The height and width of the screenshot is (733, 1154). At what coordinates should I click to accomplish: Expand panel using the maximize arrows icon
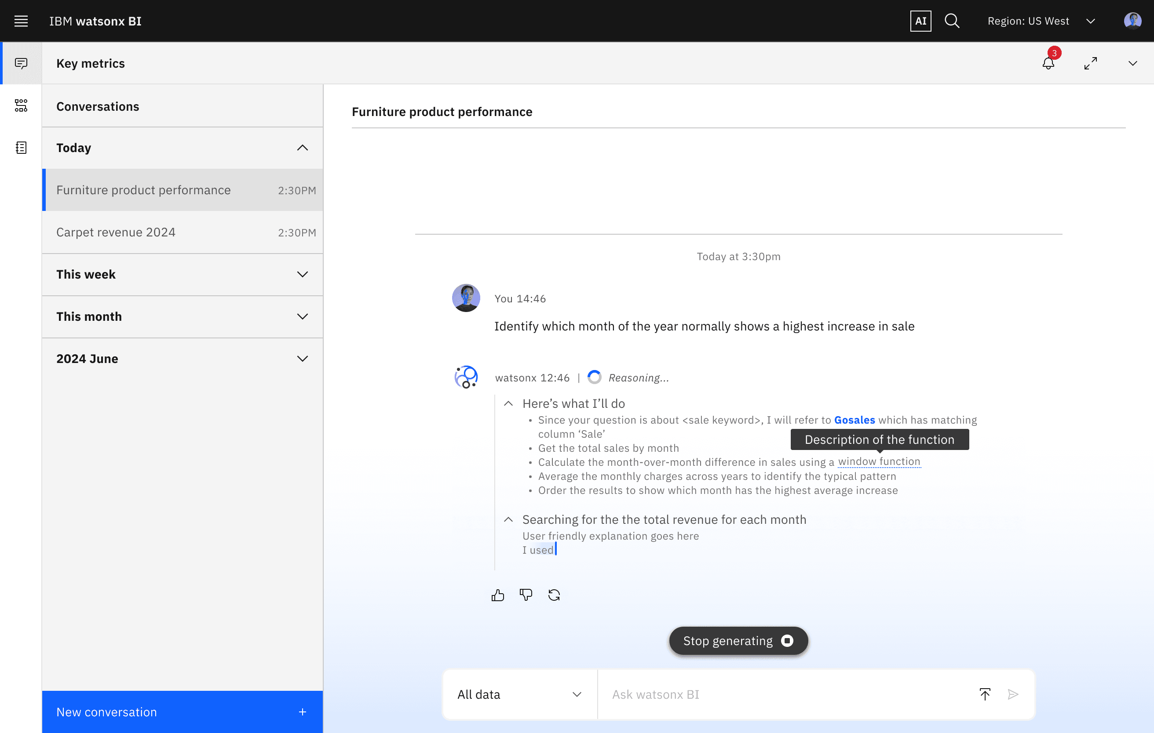[x=1090, y=63]
